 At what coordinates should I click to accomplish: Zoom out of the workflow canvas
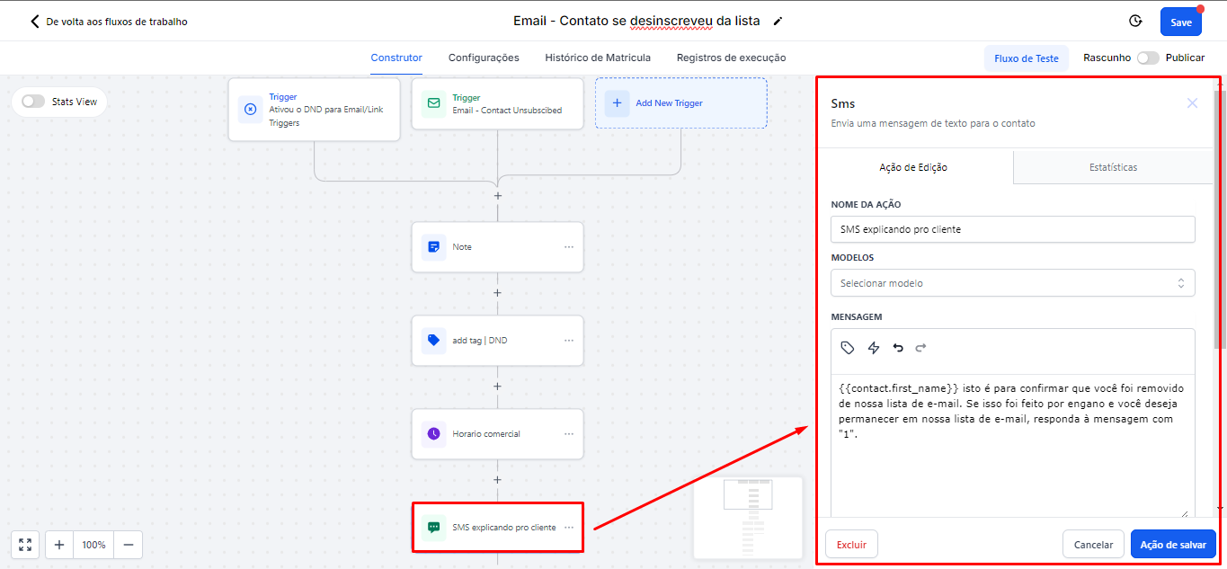pyautogui.click(x=129, y=545)
